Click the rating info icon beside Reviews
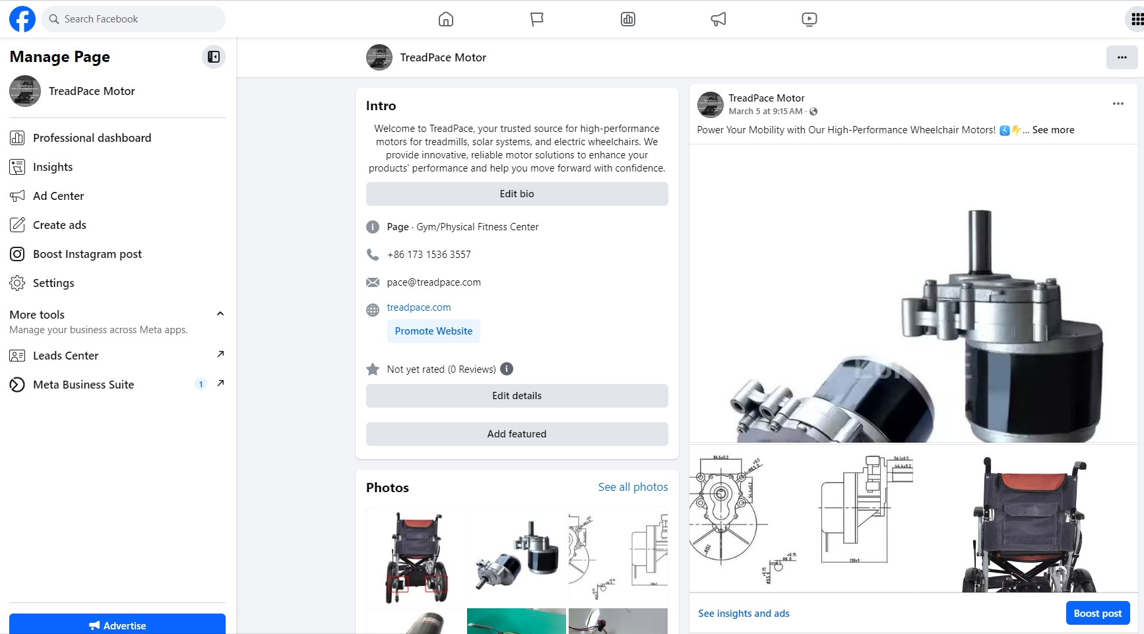Screen dimensions: 1144x634 507,369
